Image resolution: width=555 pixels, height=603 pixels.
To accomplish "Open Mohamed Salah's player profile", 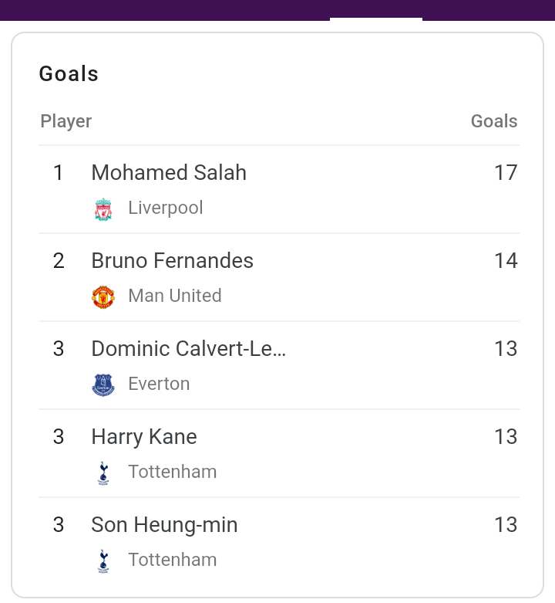I will (169, 172).
